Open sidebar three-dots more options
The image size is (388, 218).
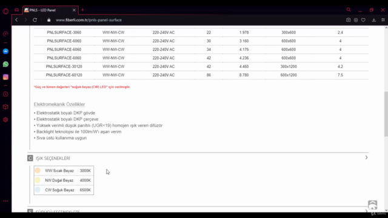click(5, 201)
